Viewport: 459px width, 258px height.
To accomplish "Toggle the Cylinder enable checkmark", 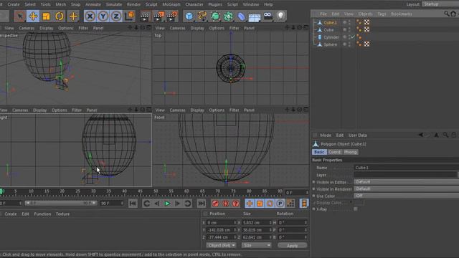I will tap(353, 37).
